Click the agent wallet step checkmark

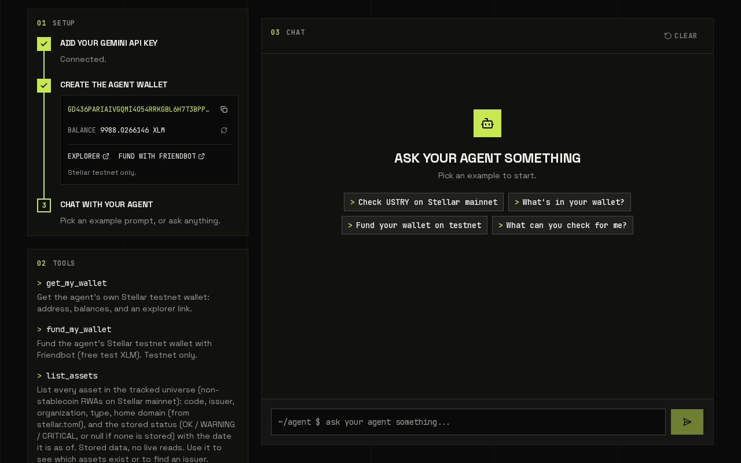[44, 86]
